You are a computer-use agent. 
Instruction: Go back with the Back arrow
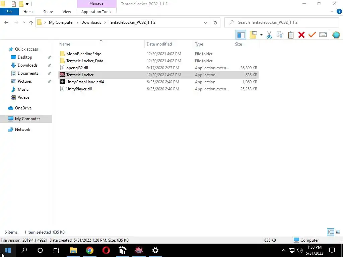tap(6, 22)
